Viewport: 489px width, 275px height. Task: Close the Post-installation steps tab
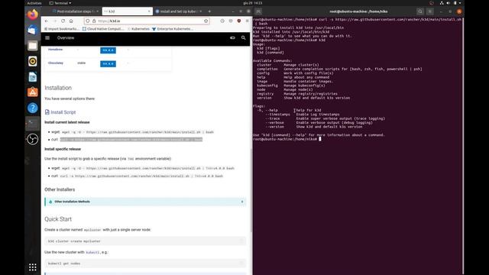97,11
